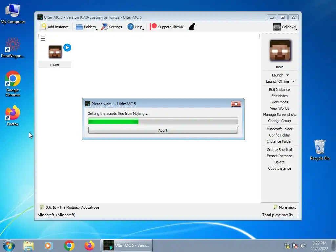Click the UltimMC window title bar icon
Image resolution: width=336 pixels, height=252 pixels.
(x=40, y=17)
